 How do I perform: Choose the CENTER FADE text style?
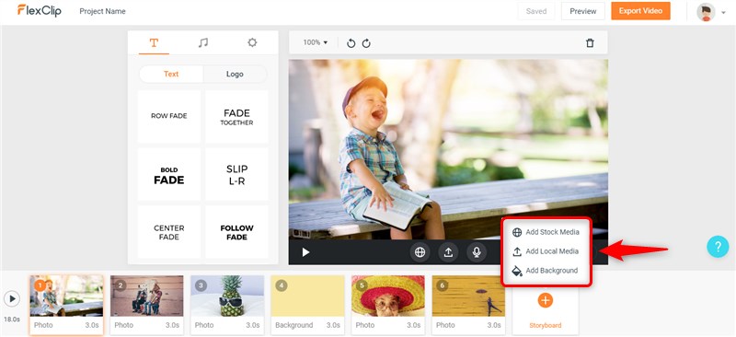coord(169,232)
